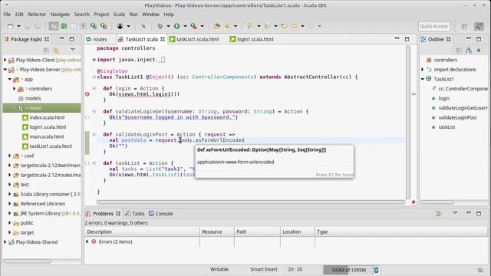The width and height of the screenshot is (491, 276).
Task: Click the Next Annotation toolbar icon
Action: coord(250,26)
